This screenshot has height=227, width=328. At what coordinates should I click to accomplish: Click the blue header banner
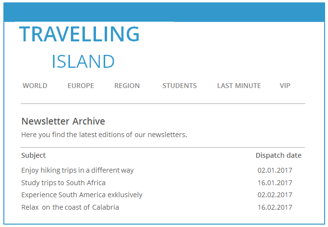click(x=164, y=12)
